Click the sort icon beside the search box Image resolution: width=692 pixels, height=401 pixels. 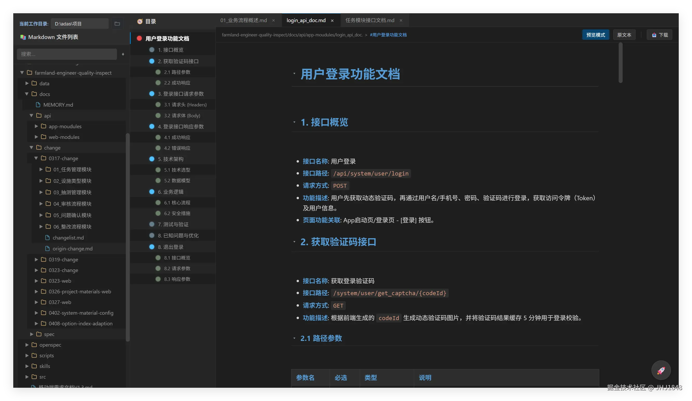(123, 54)
